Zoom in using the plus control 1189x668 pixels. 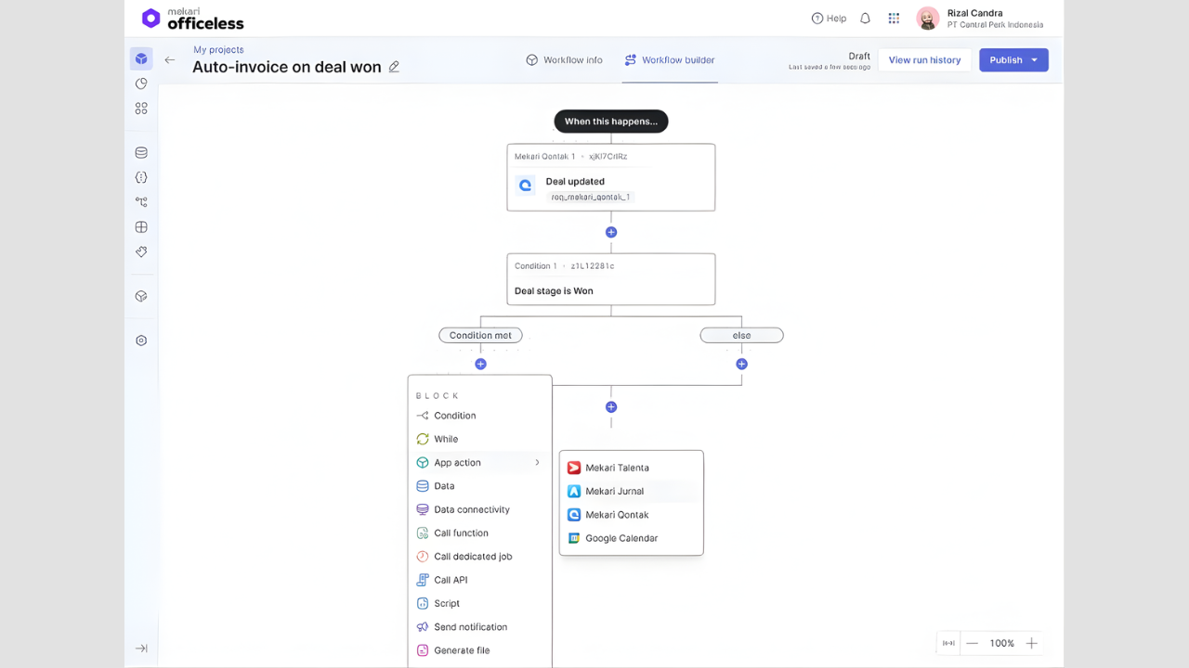(1031, 643)
